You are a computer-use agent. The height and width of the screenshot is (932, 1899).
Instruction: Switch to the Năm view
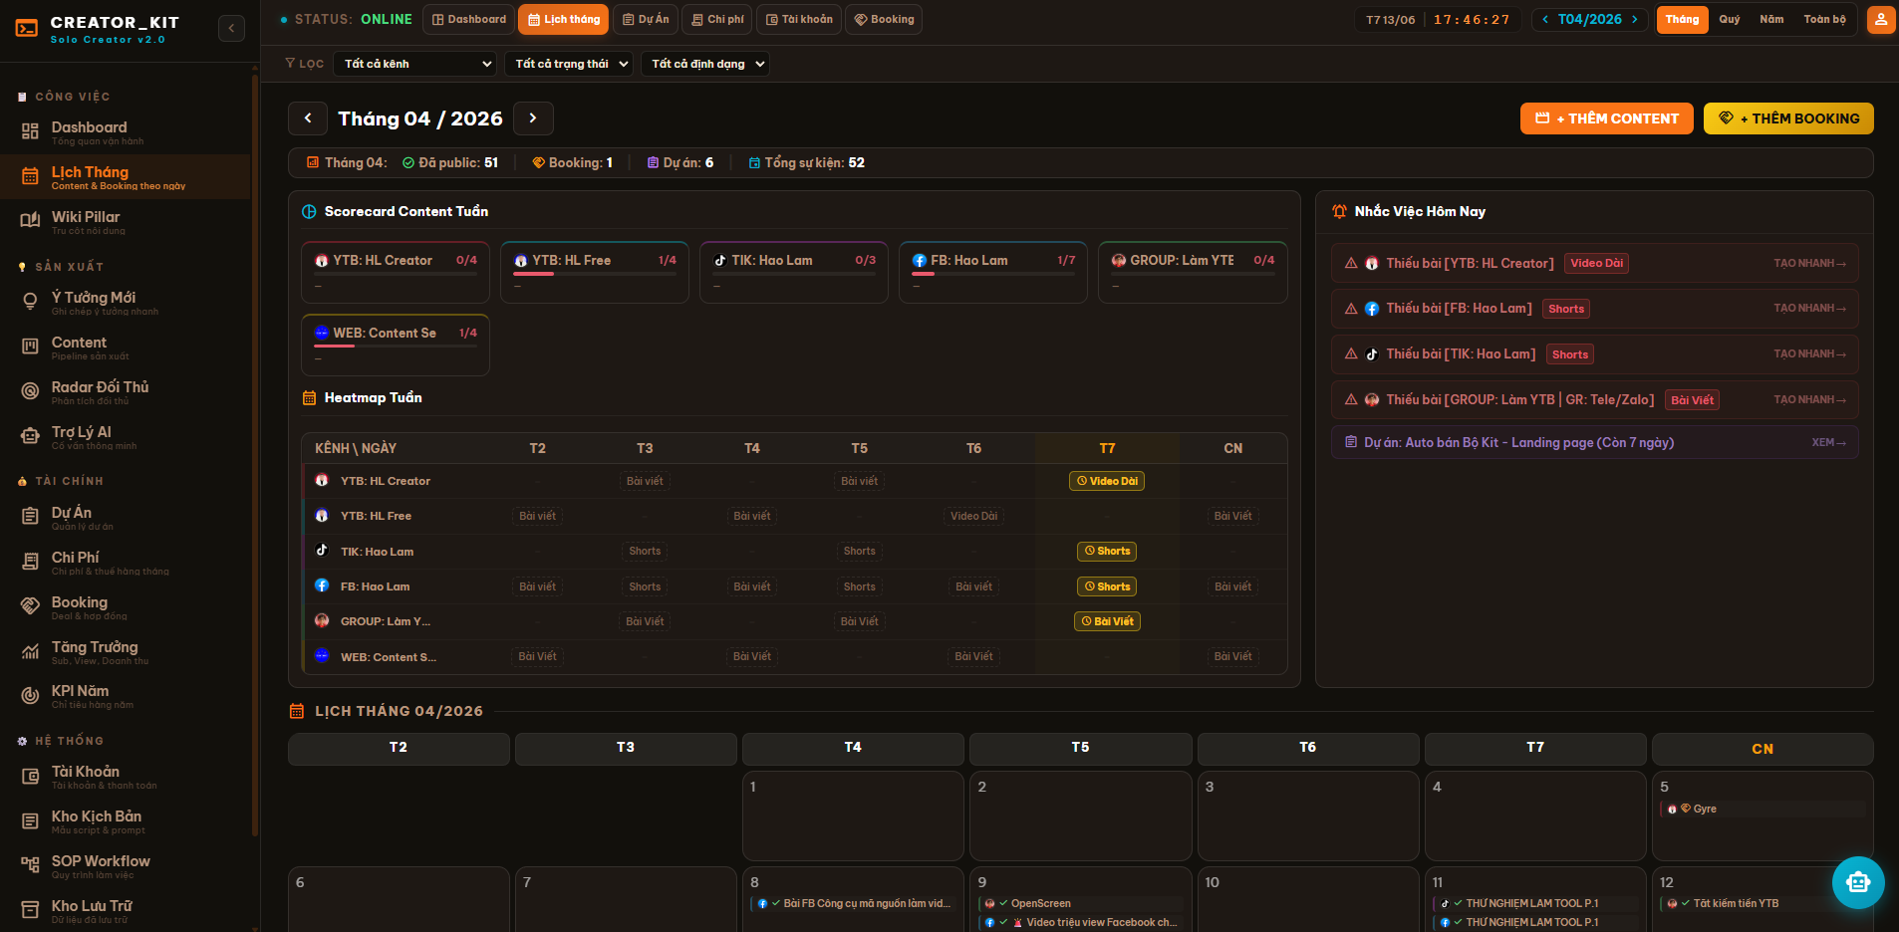tap(1771, 19)
